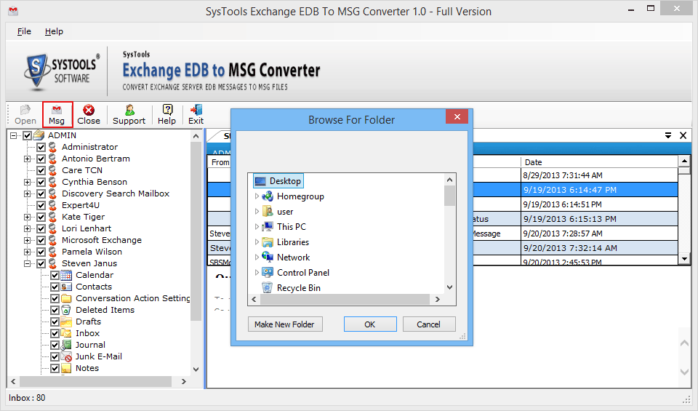Close the message list pane

pos(683,135)
